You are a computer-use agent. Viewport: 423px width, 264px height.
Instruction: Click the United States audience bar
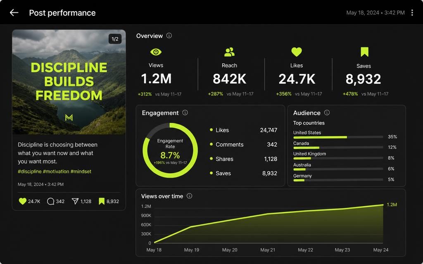[x=338, y=137]
